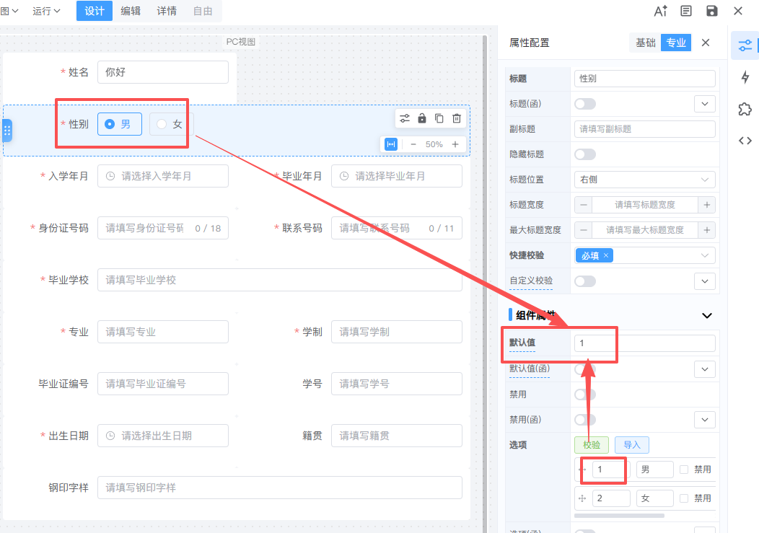Open the 运行 dropdown menu
759x533 pixels.
47,11
